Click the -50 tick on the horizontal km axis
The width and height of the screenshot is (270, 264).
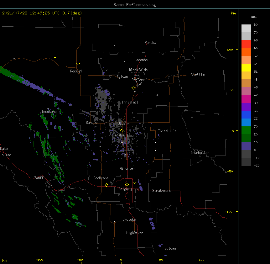pos(80,260)
